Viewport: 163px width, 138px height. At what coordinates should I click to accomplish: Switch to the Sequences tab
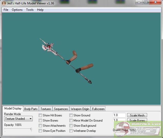coord(61,109)
